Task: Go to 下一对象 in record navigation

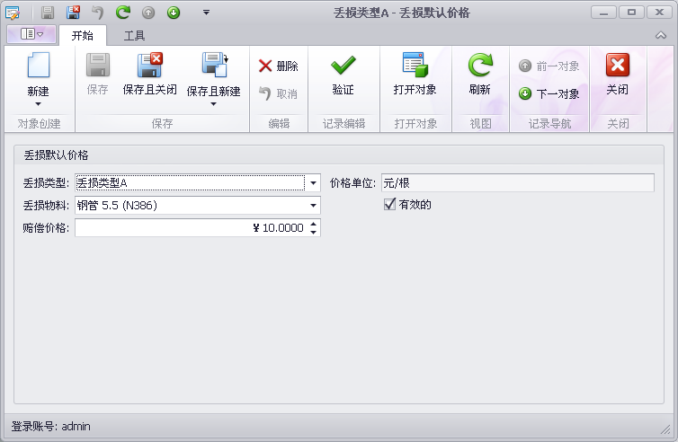Action: (549, 93)
